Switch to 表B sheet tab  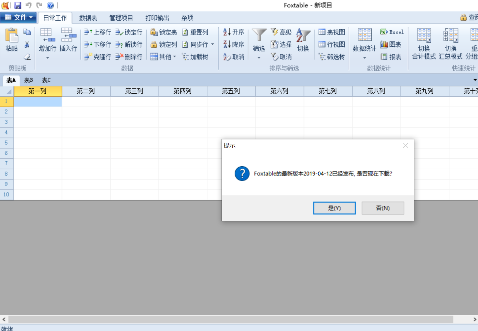click(28, 80)
